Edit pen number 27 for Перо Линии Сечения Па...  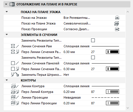point(93,69)
